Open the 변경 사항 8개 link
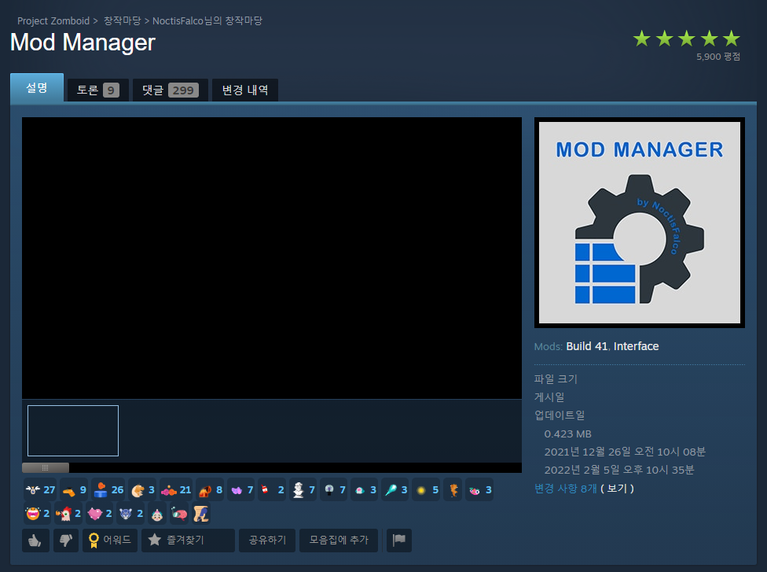This screenshot has height=572, width=767. point(566,489)
